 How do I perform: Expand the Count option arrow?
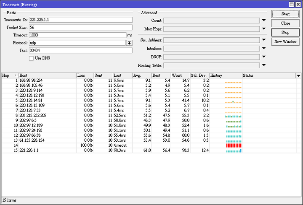point(264,20)
